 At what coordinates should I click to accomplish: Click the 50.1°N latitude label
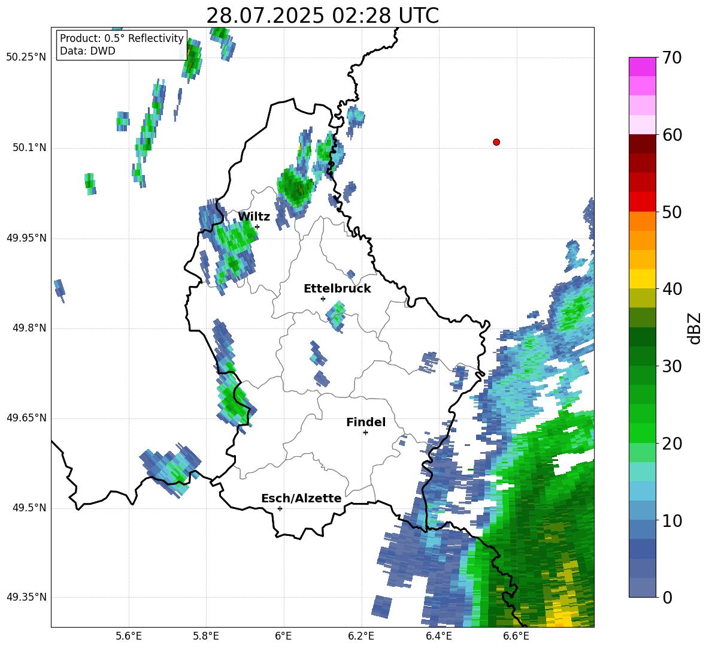(x=29, y=147)
